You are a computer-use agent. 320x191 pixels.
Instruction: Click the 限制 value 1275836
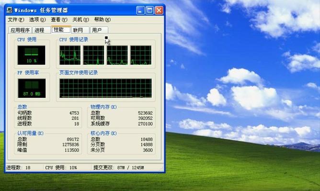(x=70, y=145)
